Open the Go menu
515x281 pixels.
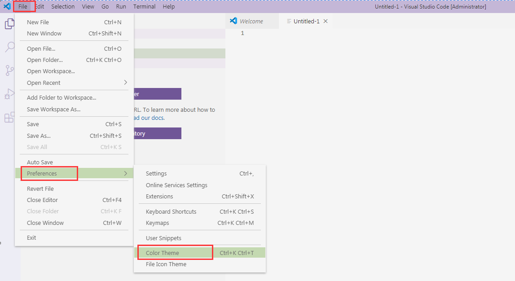(x=105, y=7)
